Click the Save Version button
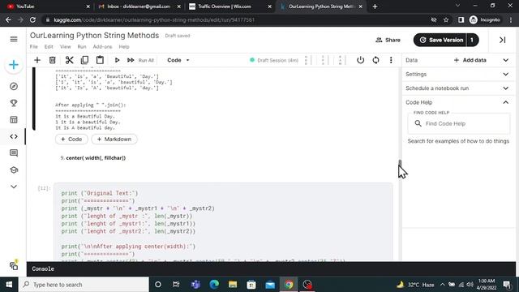This screenshot has width=519, height=292. (x=442, y=40)
